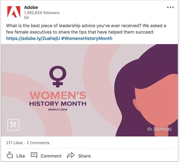The image size is (180, 162).
Task: Click the Adobe Stock 'St' badge
Action: (x=13, y=124)
